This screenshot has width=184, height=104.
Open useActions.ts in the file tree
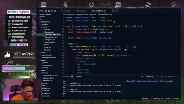click(47, 55)
